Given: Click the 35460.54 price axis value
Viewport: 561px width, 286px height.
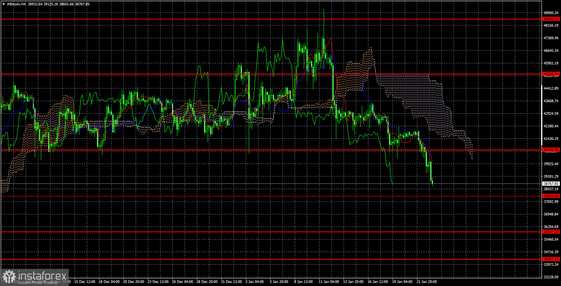Looking at the screenshot, I should point(551,239).
